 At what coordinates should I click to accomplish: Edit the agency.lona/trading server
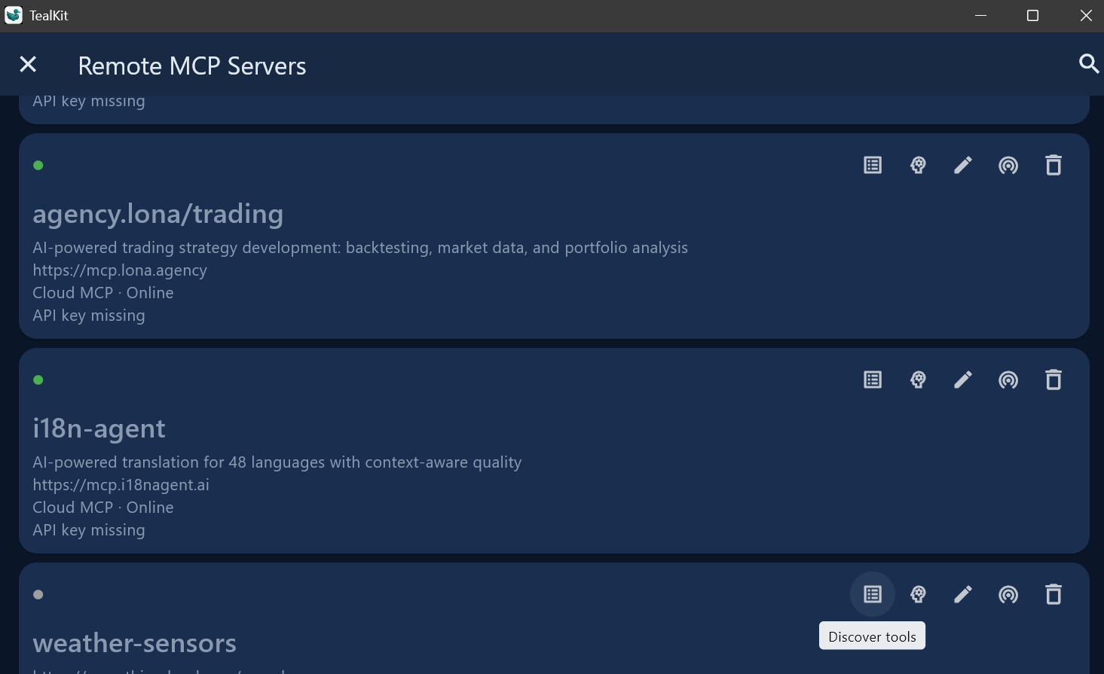[963, 165]
